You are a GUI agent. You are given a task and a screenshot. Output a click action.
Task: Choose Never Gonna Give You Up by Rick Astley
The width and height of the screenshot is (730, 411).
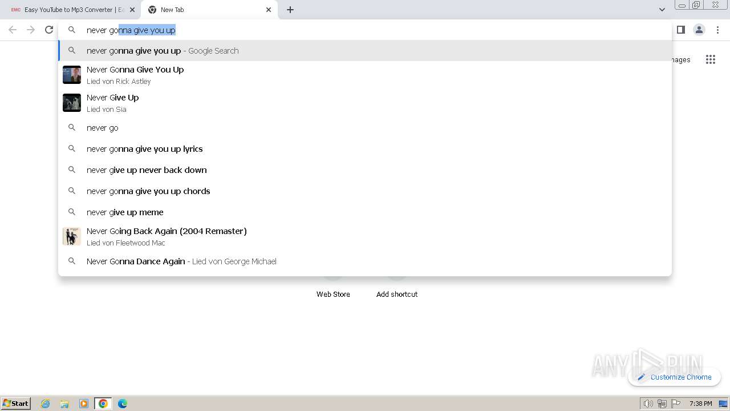(365, 75)
